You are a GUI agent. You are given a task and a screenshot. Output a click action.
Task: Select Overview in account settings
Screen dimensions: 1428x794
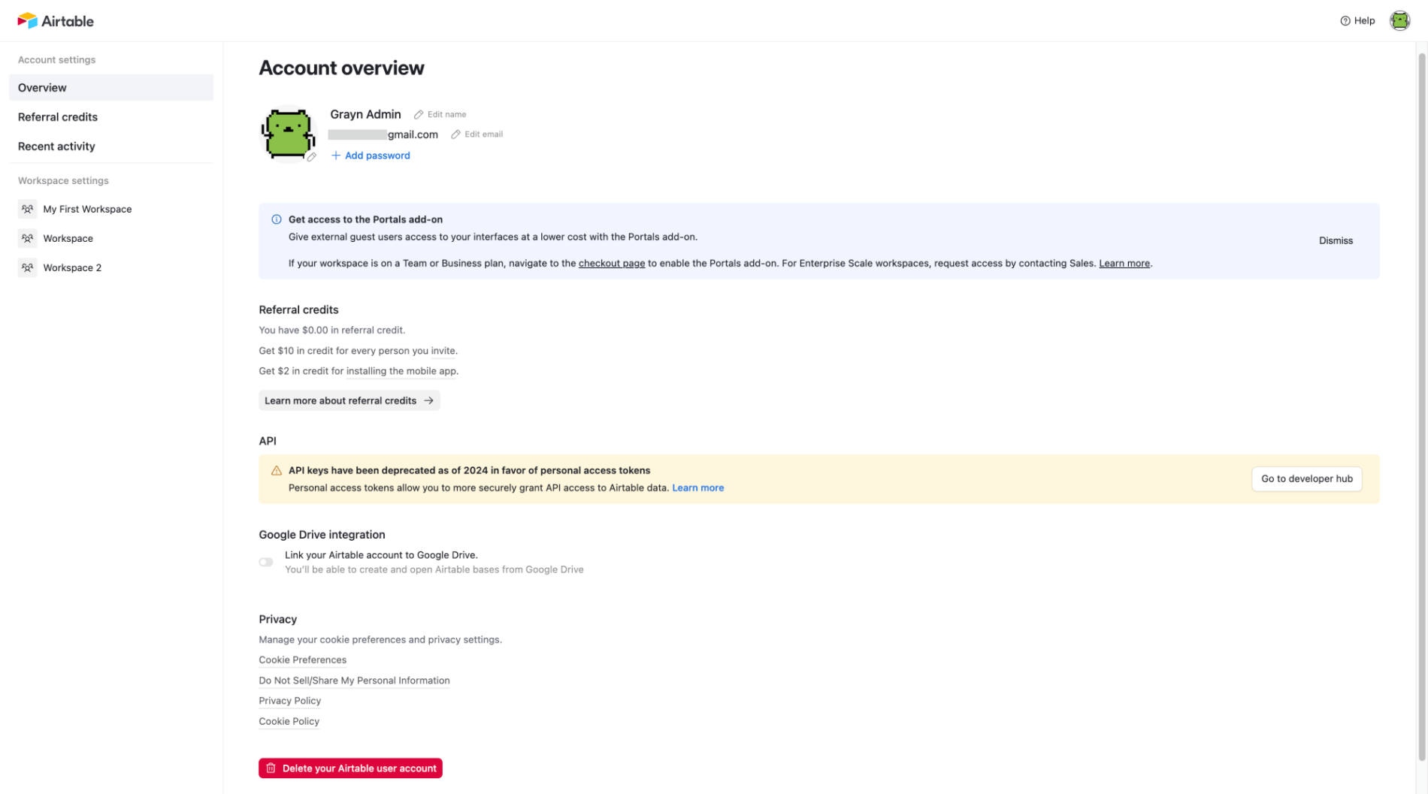coord(111,88)
